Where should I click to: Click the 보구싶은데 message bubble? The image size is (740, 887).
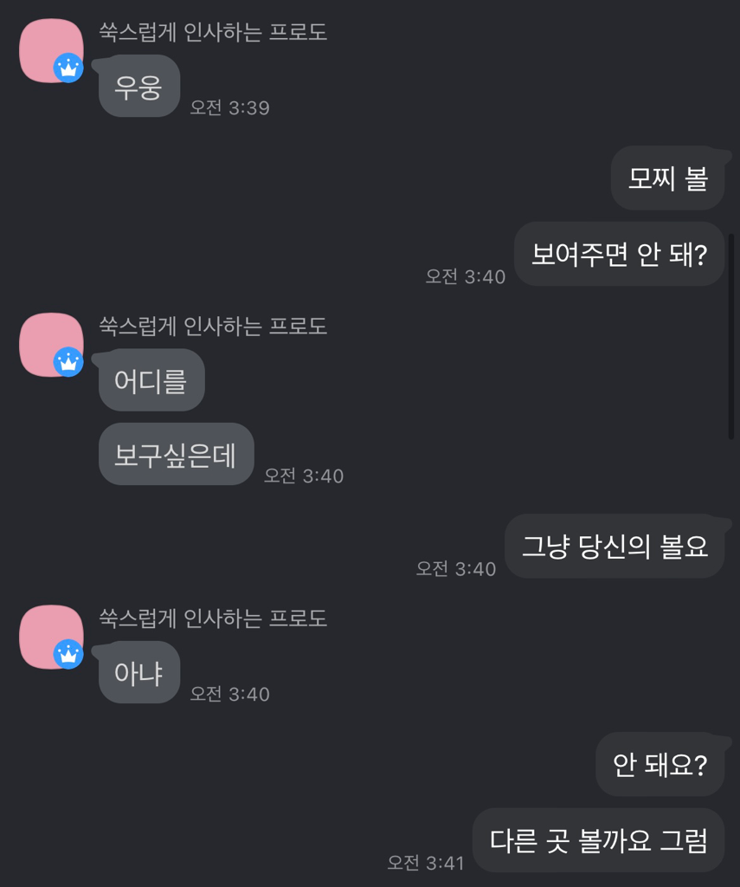click(x=176, y=454)
